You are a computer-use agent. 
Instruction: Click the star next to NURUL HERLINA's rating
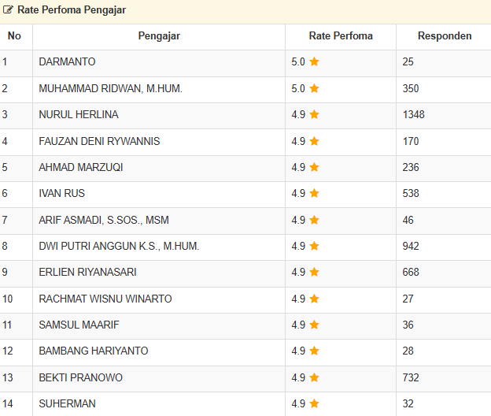(x=314, y=115)
